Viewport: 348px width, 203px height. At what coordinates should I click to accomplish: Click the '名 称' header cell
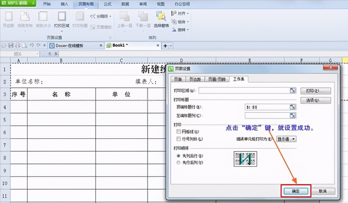coord(61,94)
